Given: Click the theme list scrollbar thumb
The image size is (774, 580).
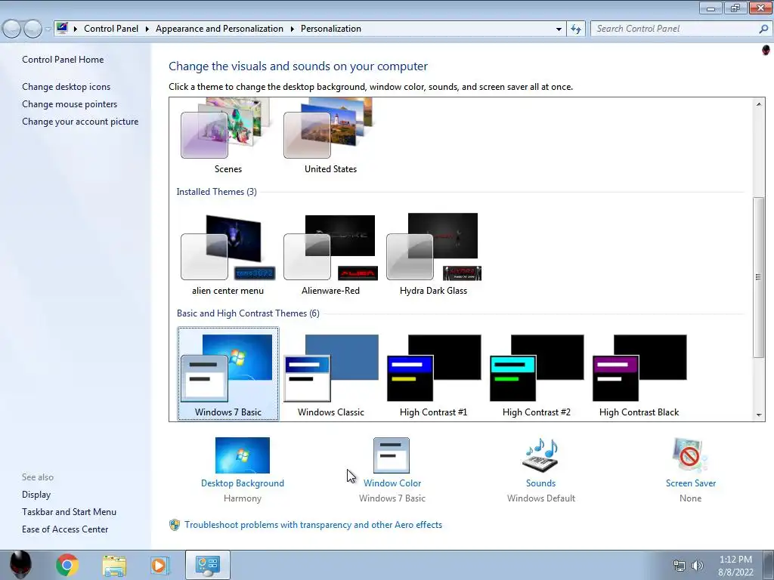Looking at the screenshot, I should click(x=758, y=277).
